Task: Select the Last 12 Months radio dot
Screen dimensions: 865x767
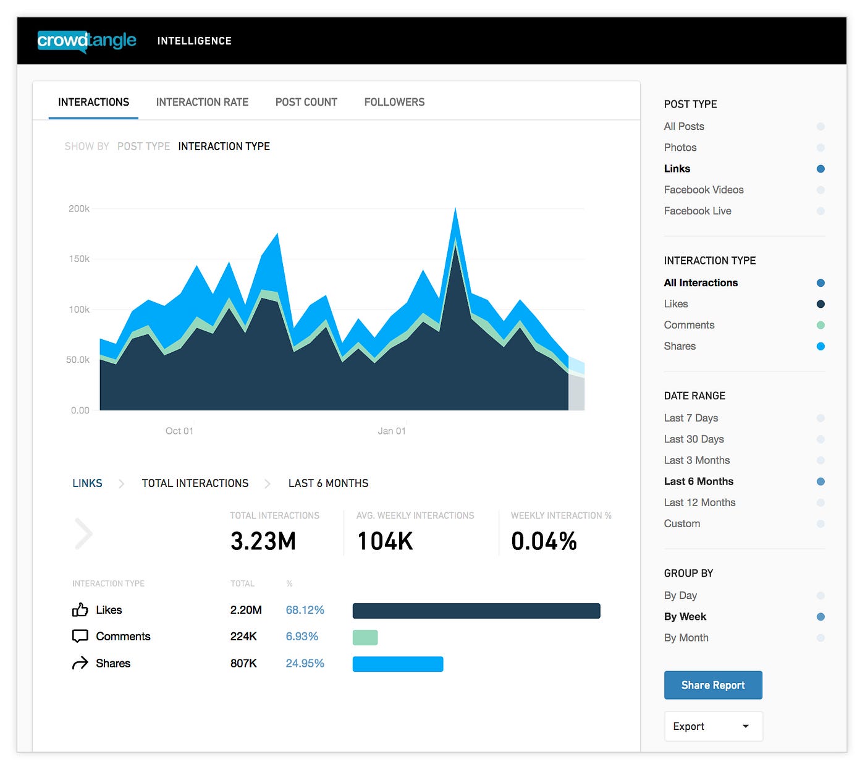Action: click(821, 502)
